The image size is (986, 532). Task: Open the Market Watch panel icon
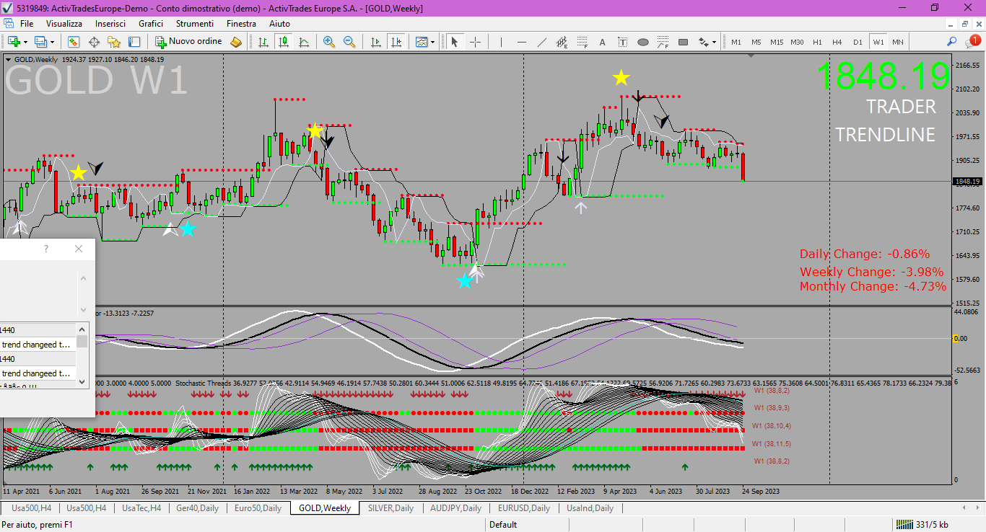73,42
